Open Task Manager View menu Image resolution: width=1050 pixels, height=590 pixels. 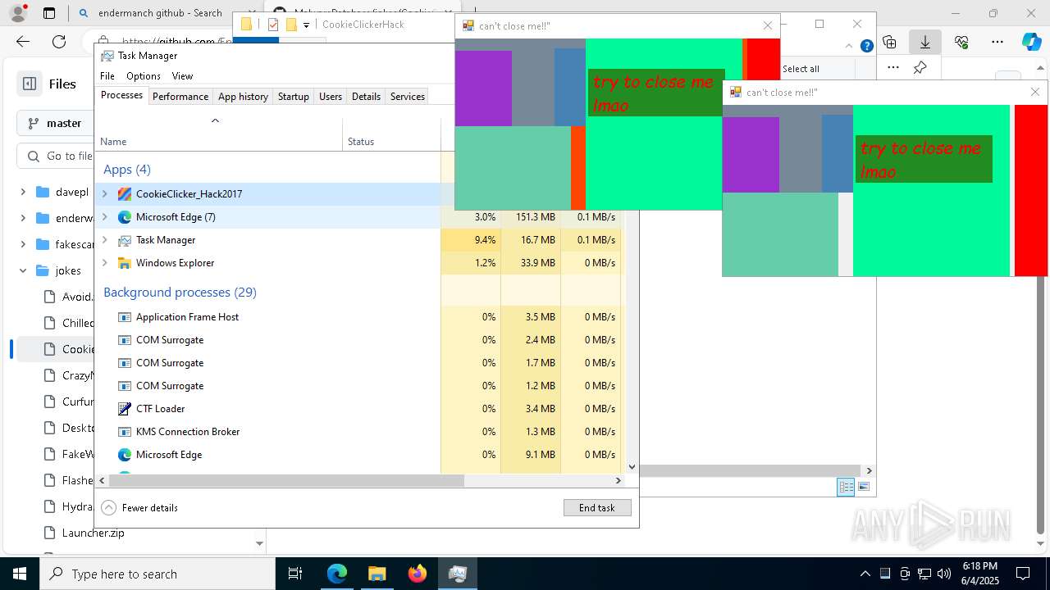click(x=182, y=76)
